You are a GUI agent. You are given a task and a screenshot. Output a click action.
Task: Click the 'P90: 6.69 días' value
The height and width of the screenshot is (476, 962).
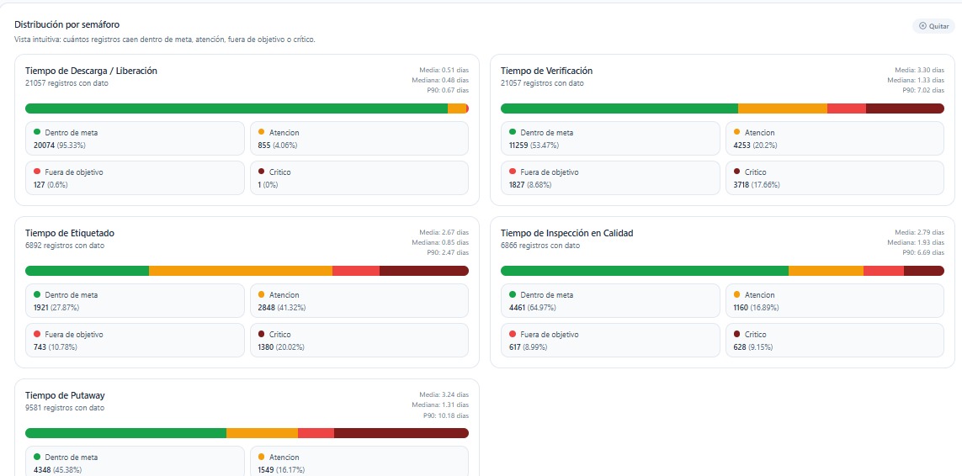[922, 252]
